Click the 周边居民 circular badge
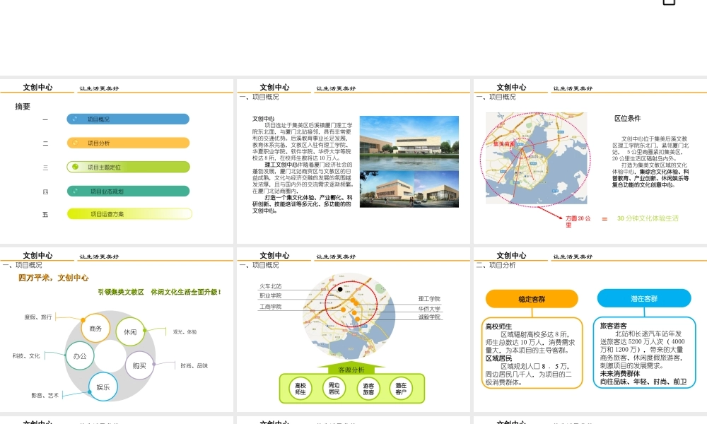The width and height of the screenshot is (707, 424). point(334,388)
